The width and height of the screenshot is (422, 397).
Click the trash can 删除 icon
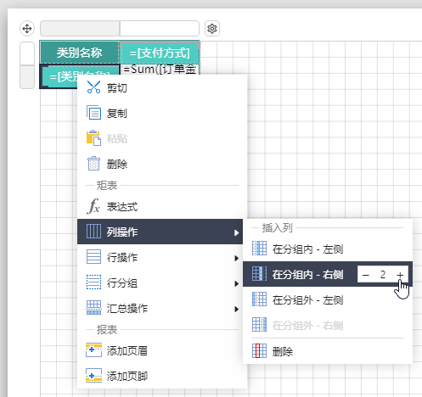pos(93,164)
